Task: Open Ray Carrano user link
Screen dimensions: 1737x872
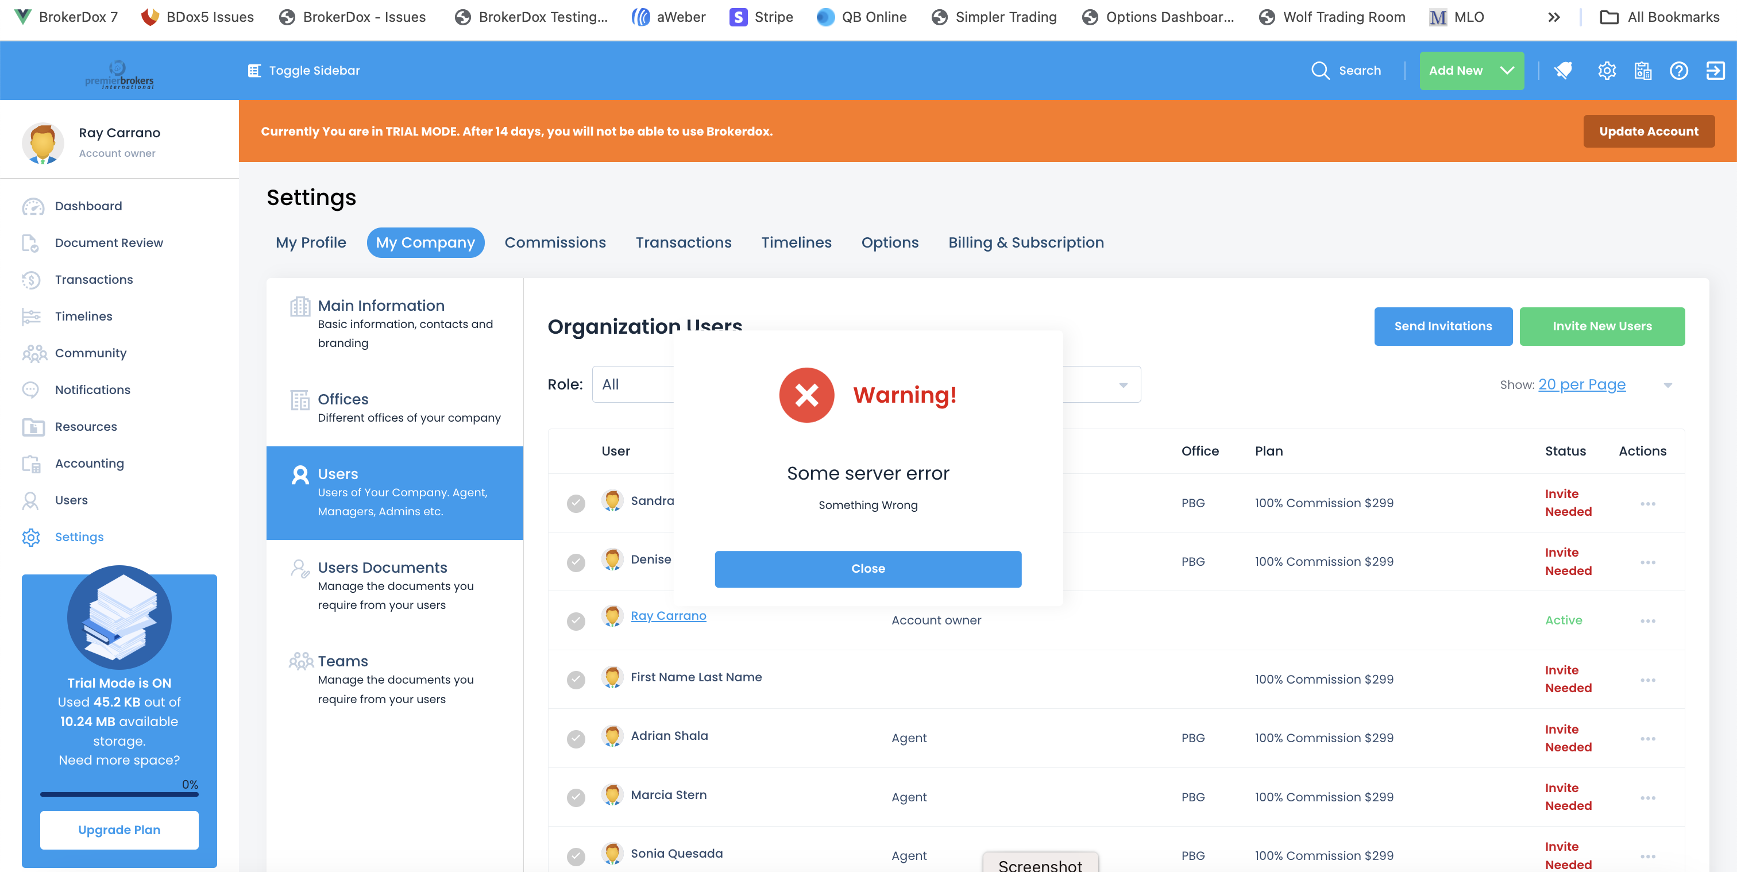Action: 668,616
